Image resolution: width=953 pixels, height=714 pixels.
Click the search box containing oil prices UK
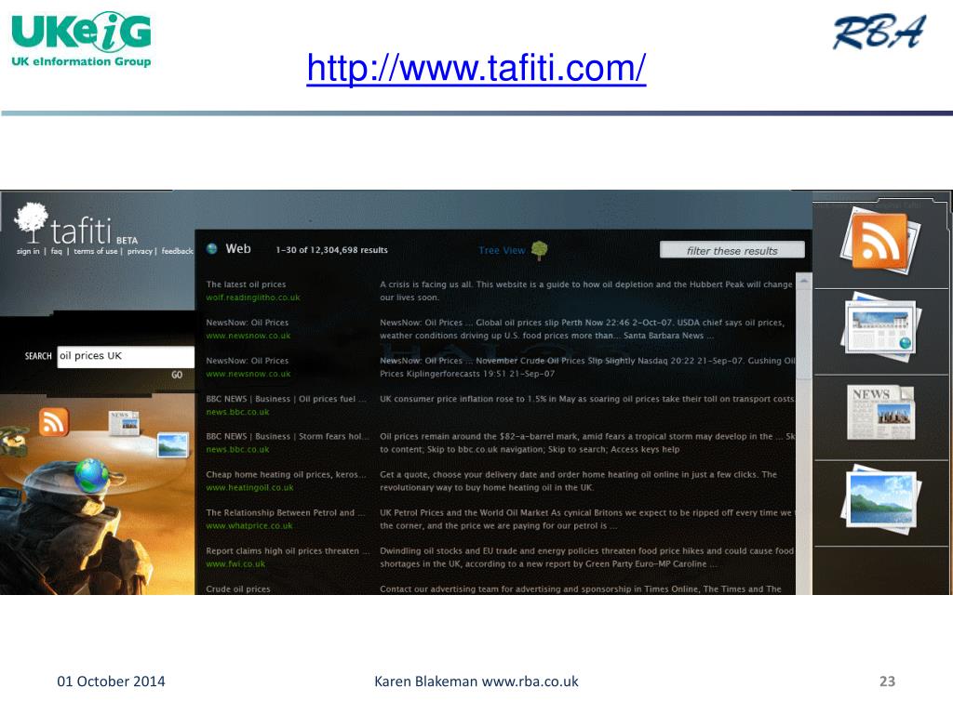(x=126, y=356)
